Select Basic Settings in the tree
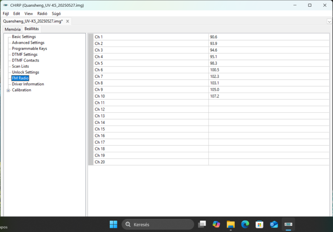 (x=24, y=37)
